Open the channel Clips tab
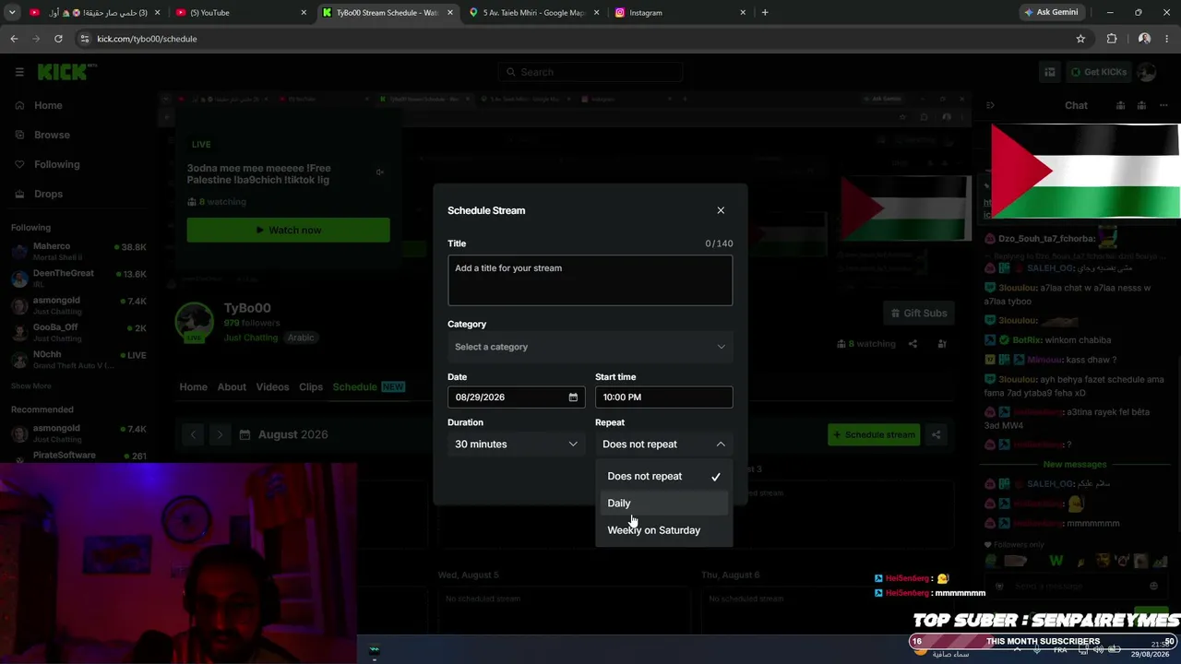Screen dimensions: 1181x664 (311, 387)
